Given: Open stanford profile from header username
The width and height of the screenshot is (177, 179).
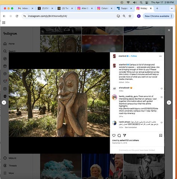Looking at the screenshot, I should point(122,56).
